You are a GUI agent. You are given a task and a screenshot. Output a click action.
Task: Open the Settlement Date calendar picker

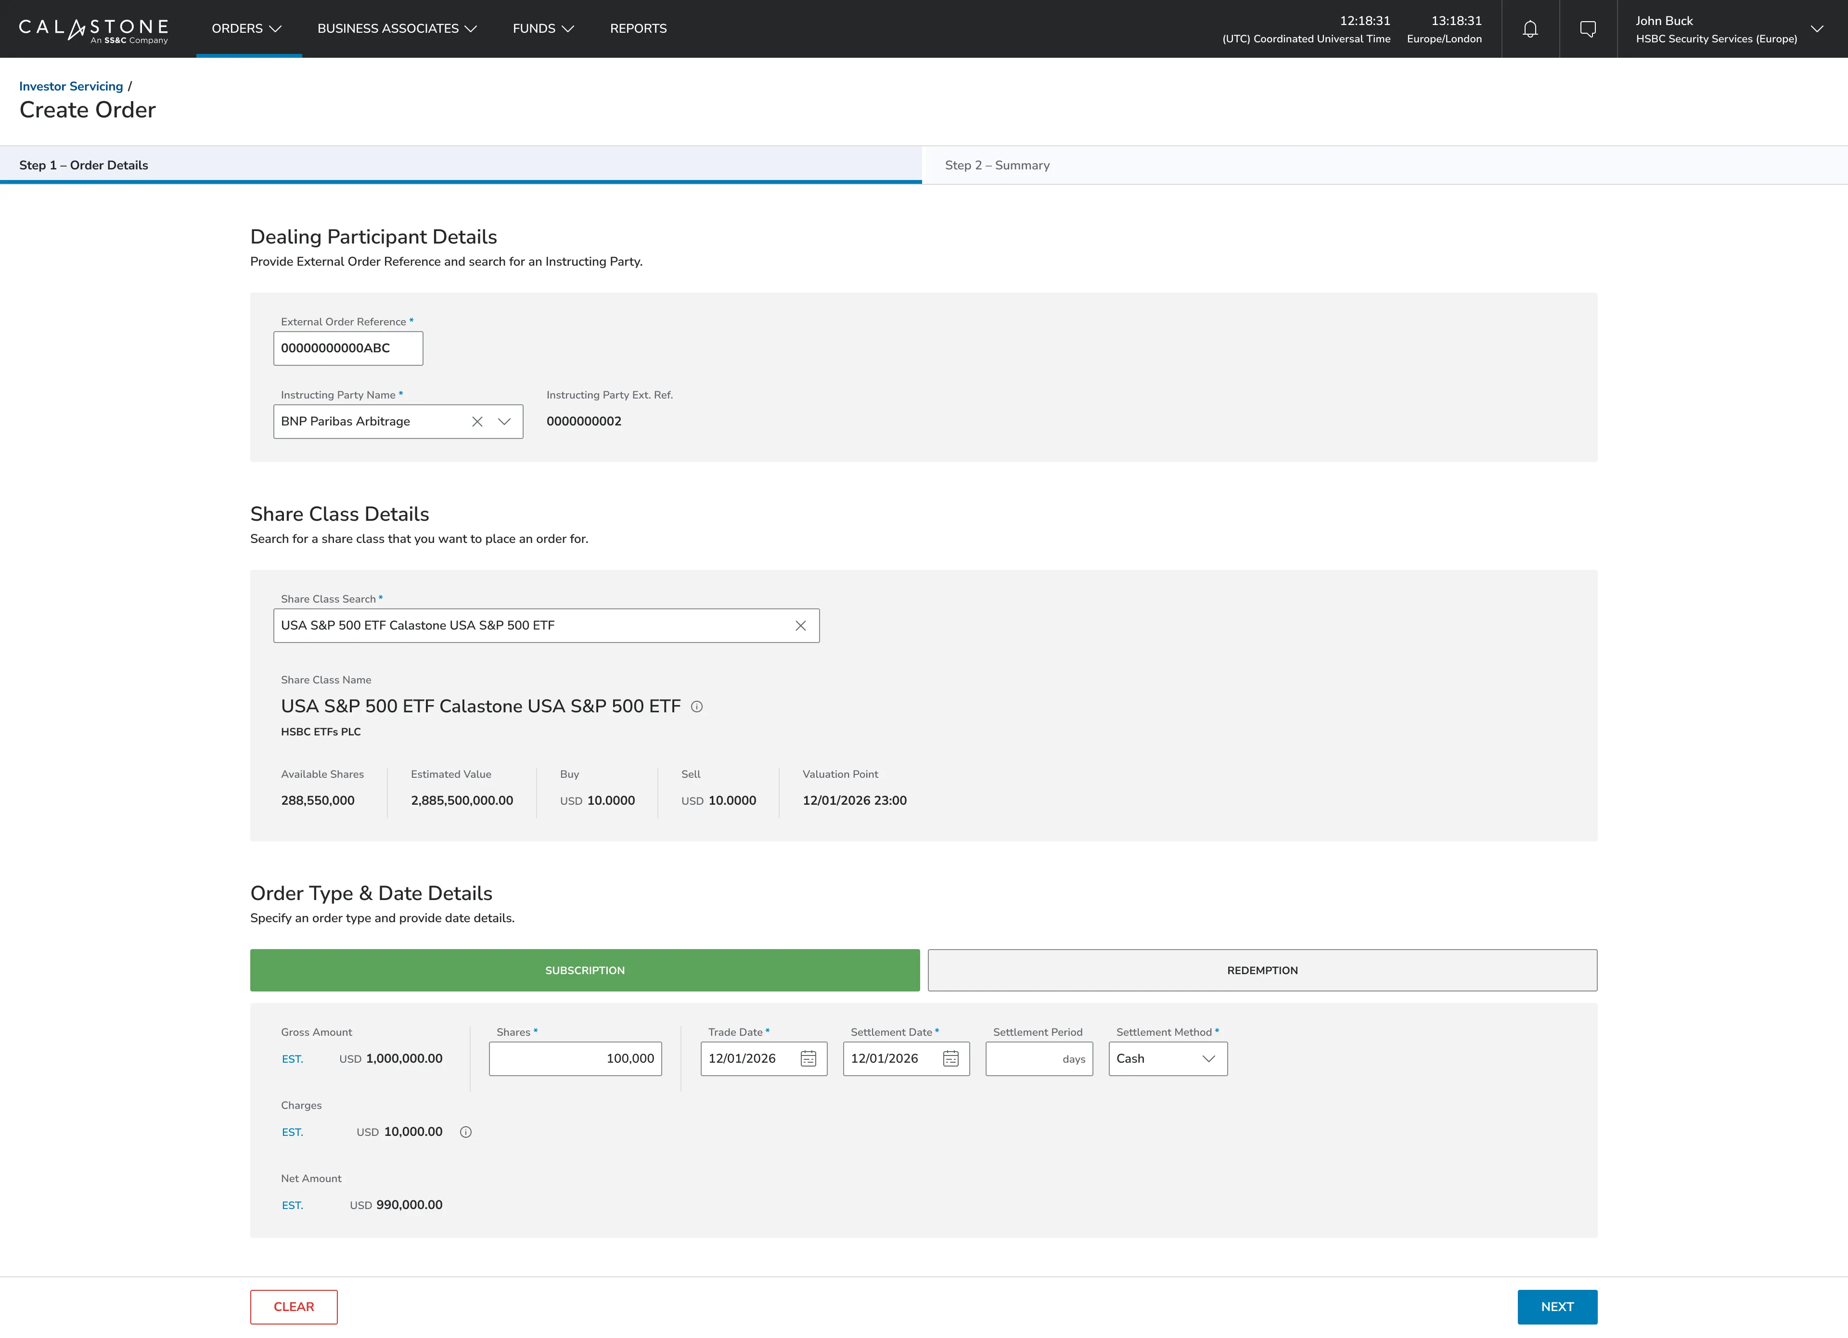[x=951, y=1058]
